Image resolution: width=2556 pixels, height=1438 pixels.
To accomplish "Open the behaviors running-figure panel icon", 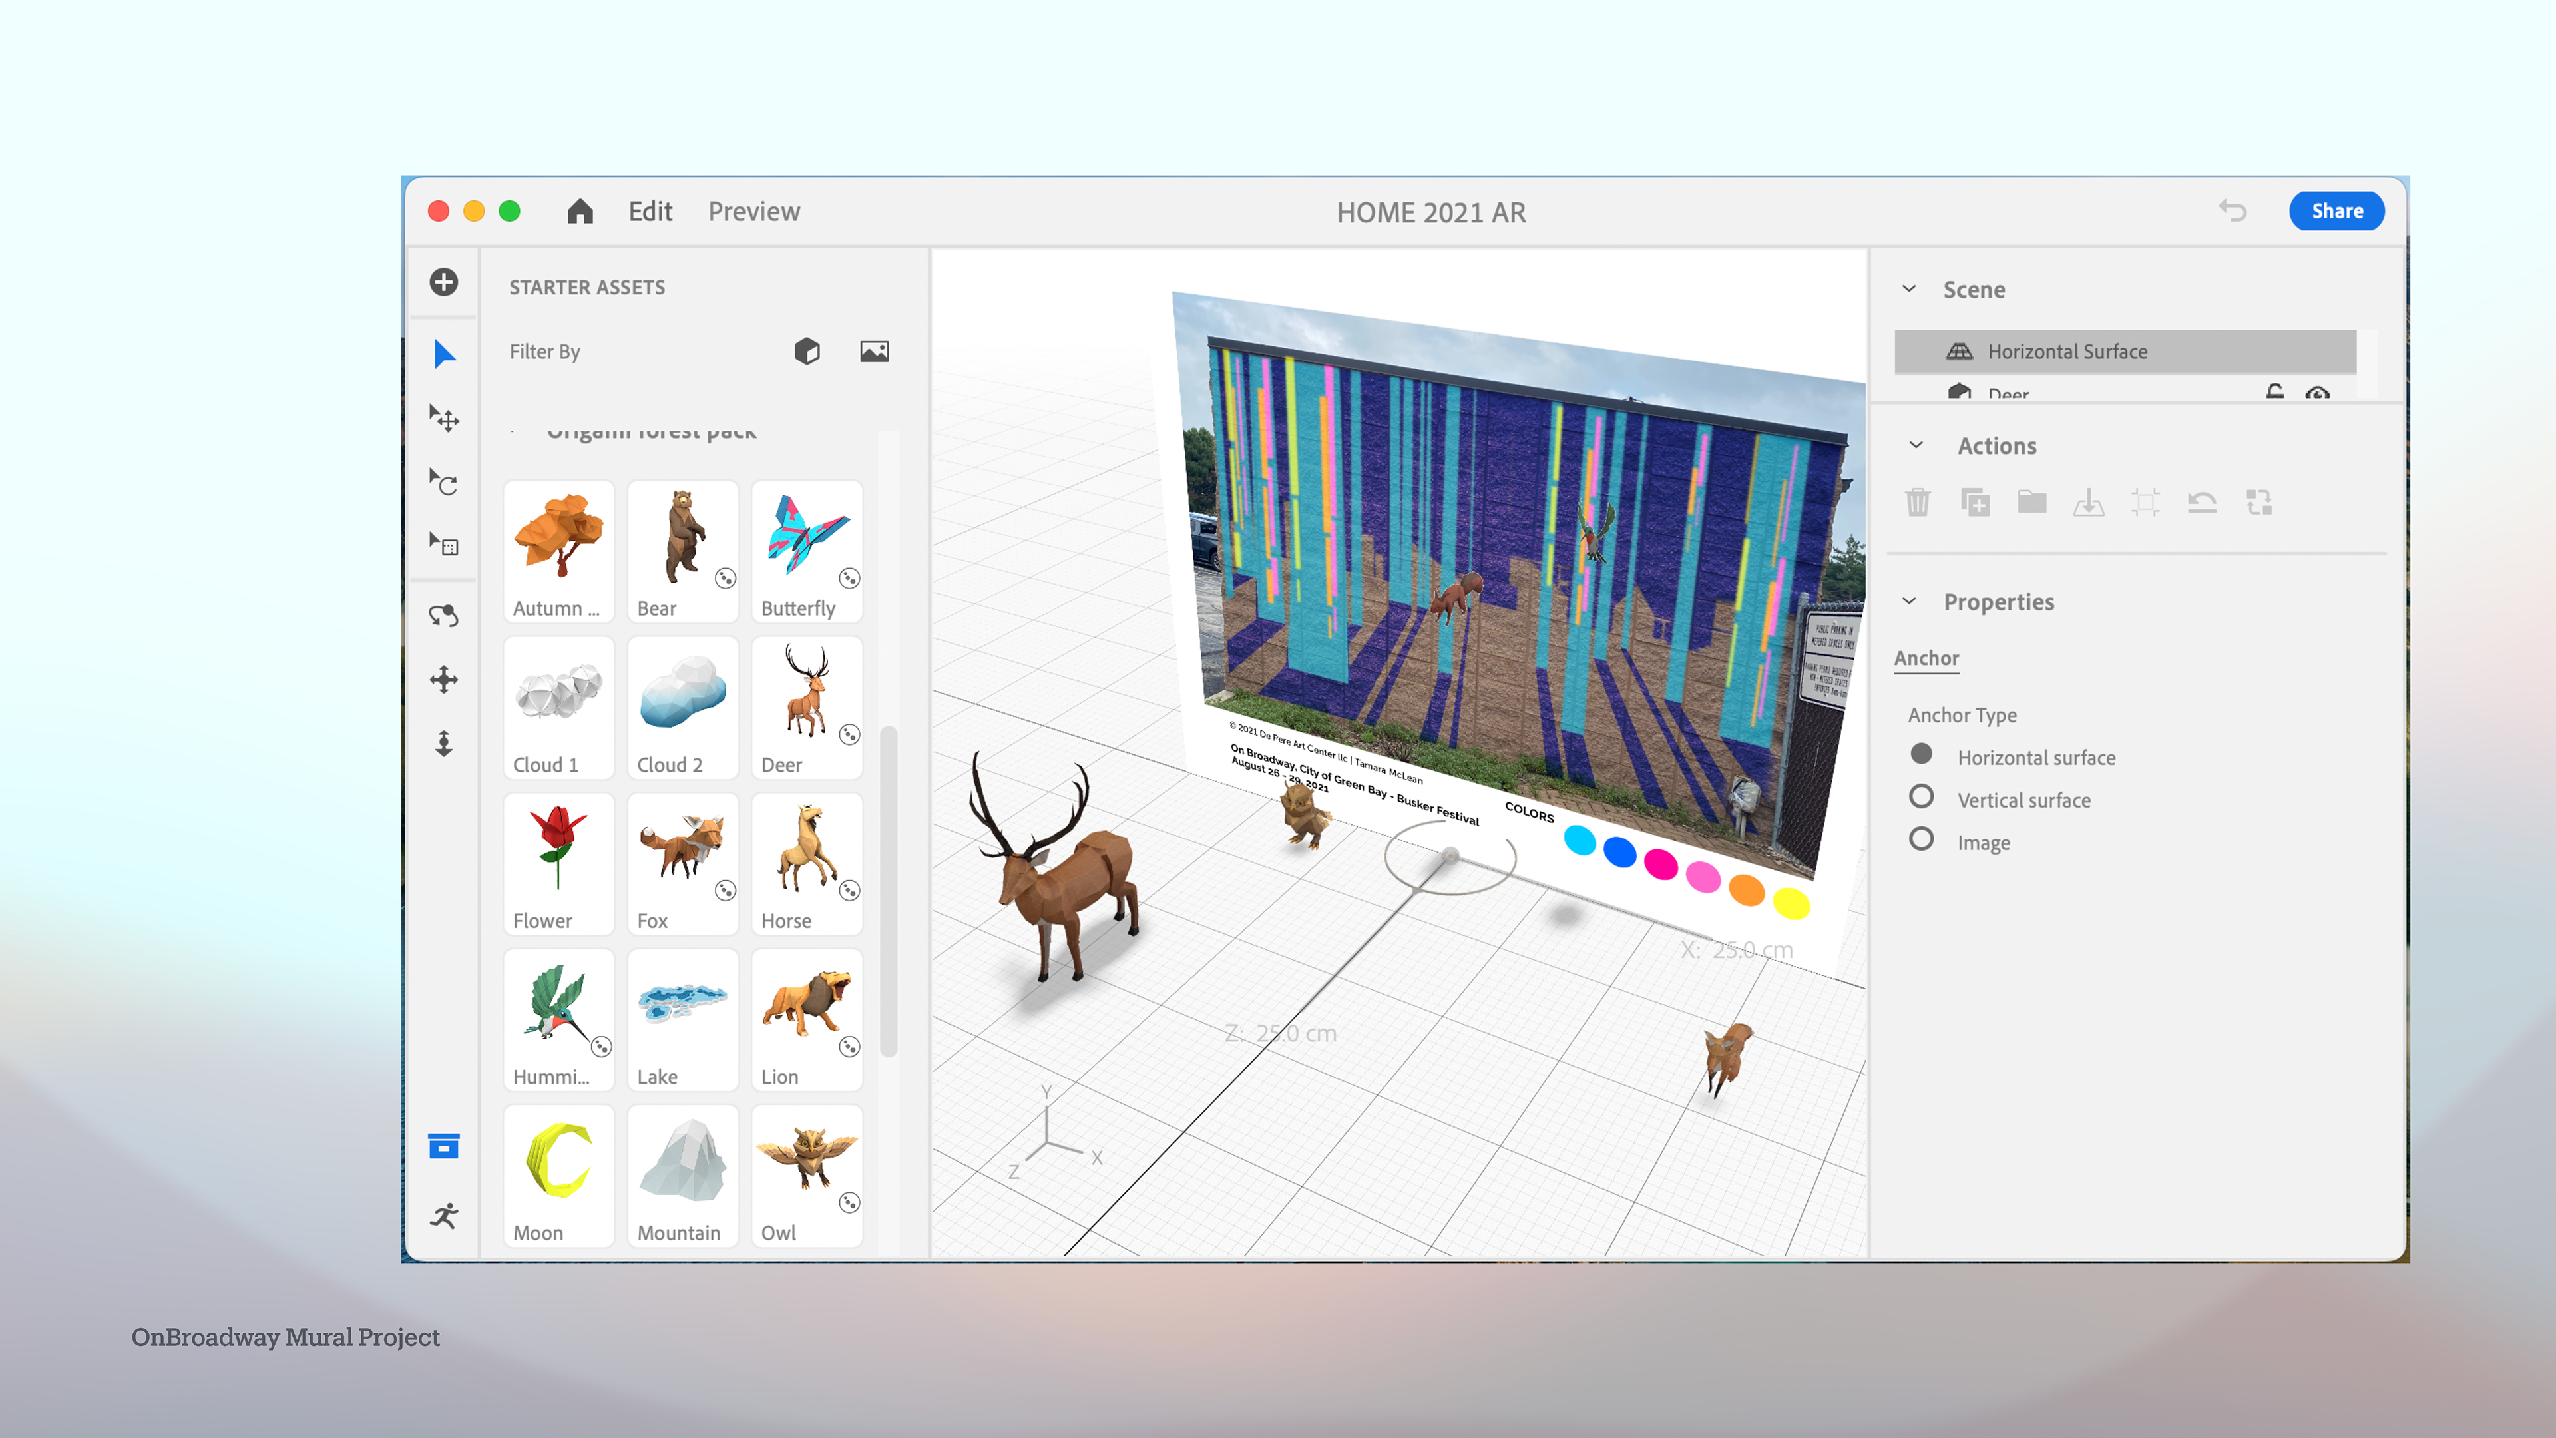I will click(x=443, y=1215).
